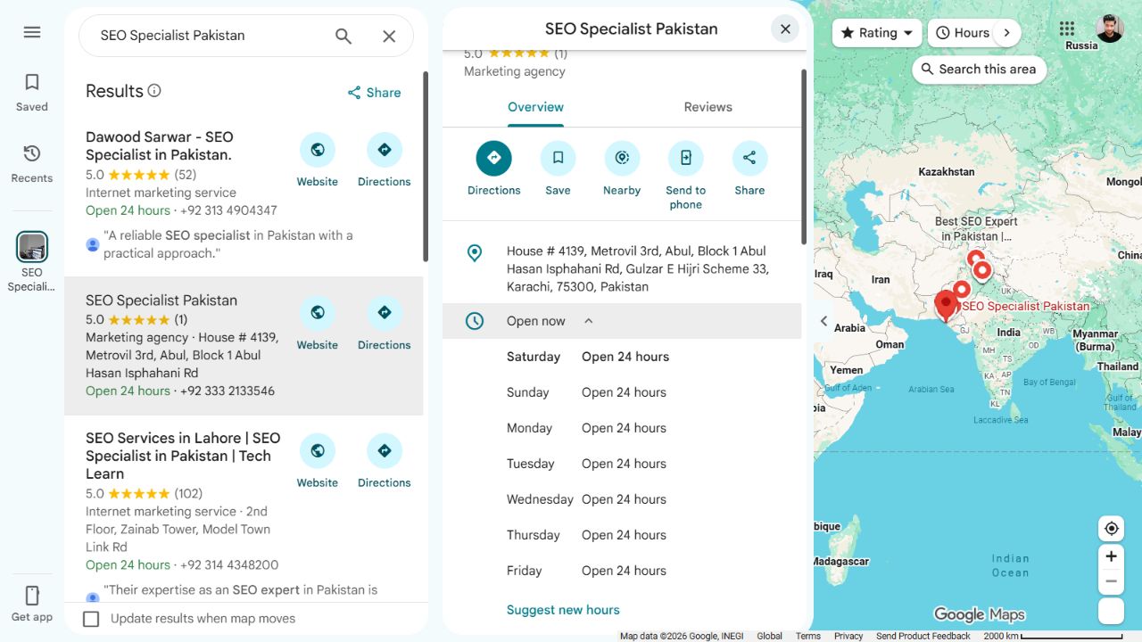Close the SEO Specialist Pakistan details panel
Viewport: 1142px width, 642px height.
(x=785, y=29)
